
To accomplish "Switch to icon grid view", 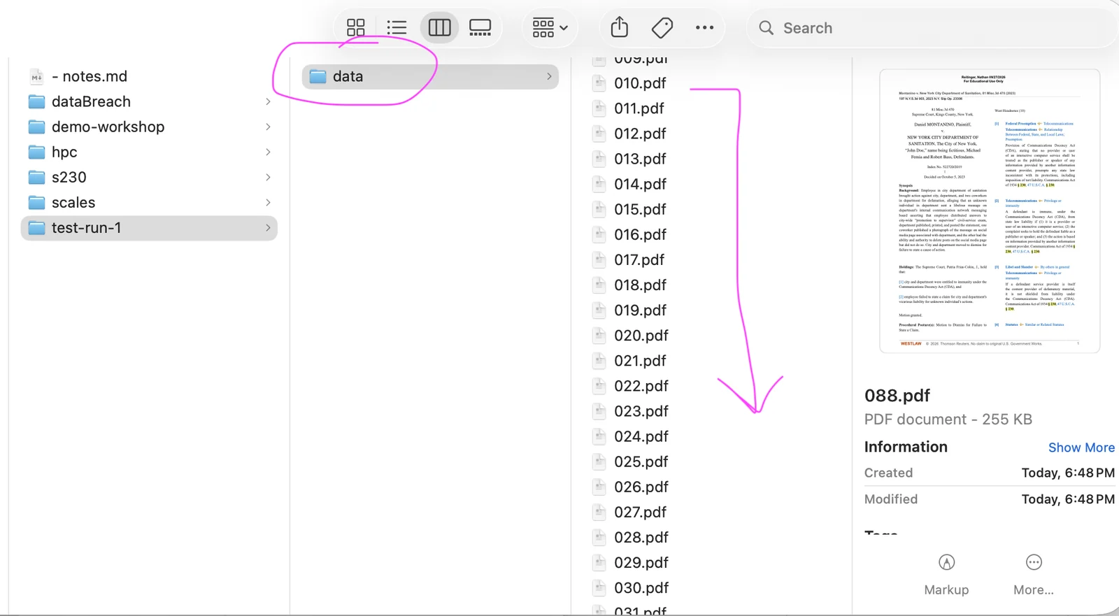I will [356, 28].
